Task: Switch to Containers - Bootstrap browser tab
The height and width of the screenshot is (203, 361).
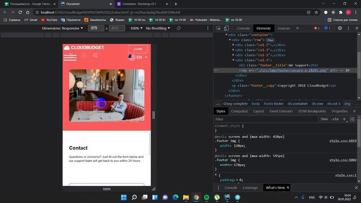Action: coord(143,4)
